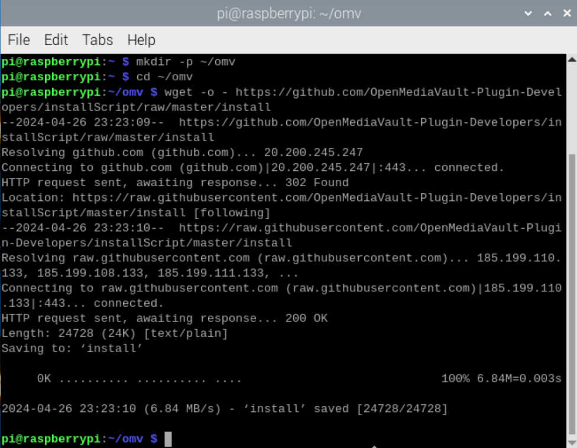Maximize the terminal window

click(547, 14)
